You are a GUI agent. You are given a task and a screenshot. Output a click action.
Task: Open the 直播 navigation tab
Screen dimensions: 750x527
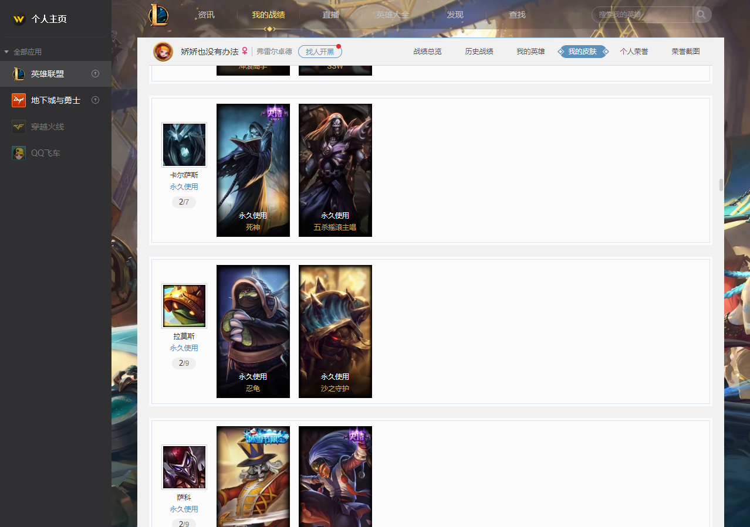[x=330, y=15]
